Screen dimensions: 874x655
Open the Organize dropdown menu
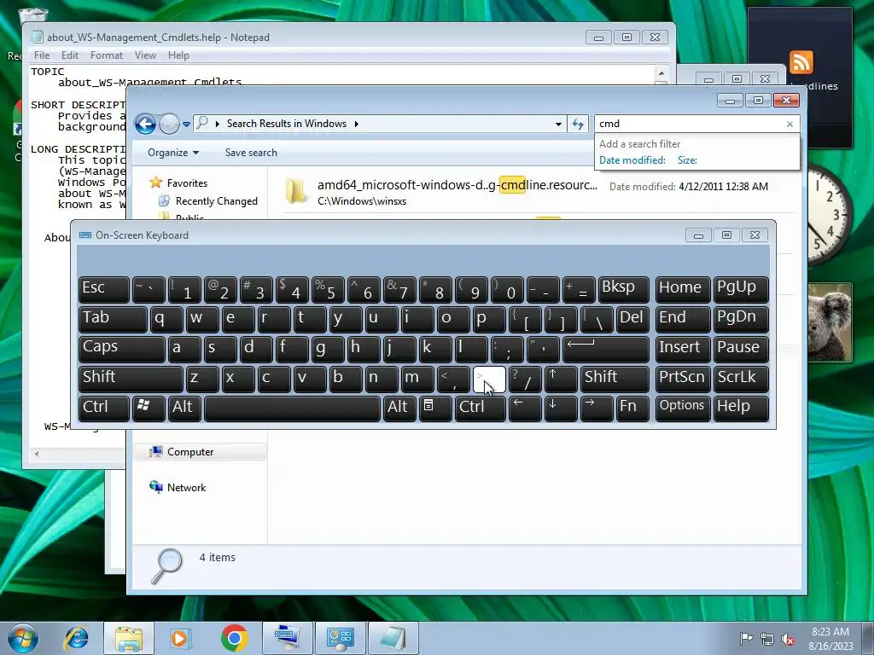point(172,153)
